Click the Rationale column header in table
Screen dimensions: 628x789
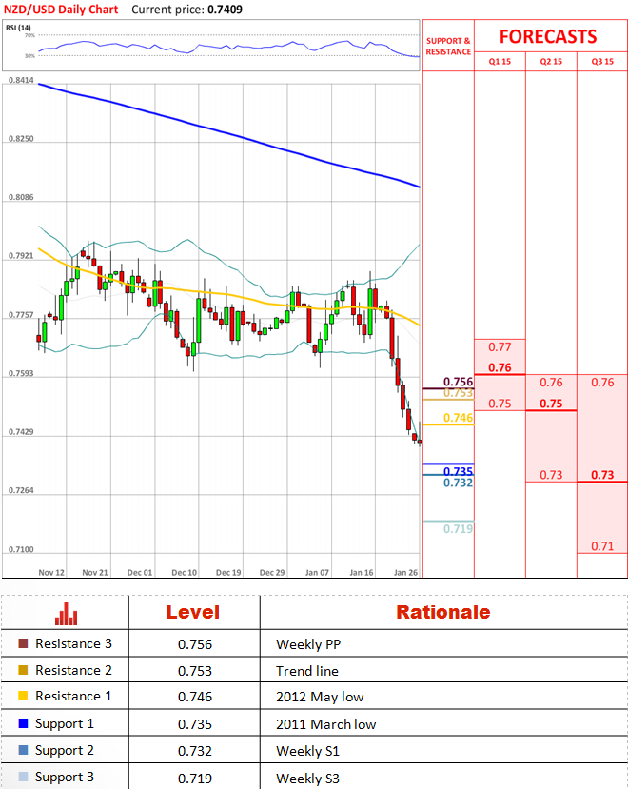[x=442, y=612]
